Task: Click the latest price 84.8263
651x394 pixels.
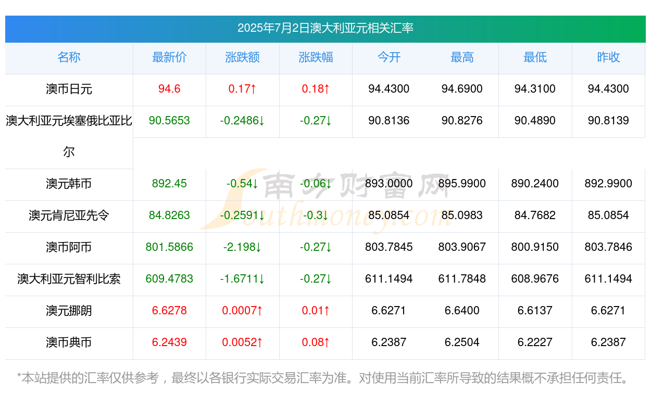Action: pyautogui.click(x=169, y=215)
